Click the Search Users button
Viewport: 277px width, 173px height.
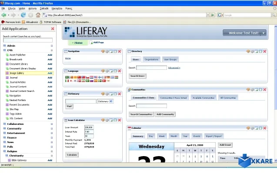coord(137,76)
